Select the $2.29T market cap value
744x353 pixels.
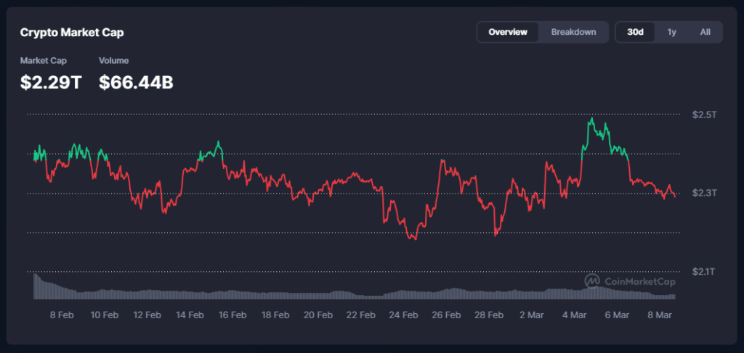(51, 83)
